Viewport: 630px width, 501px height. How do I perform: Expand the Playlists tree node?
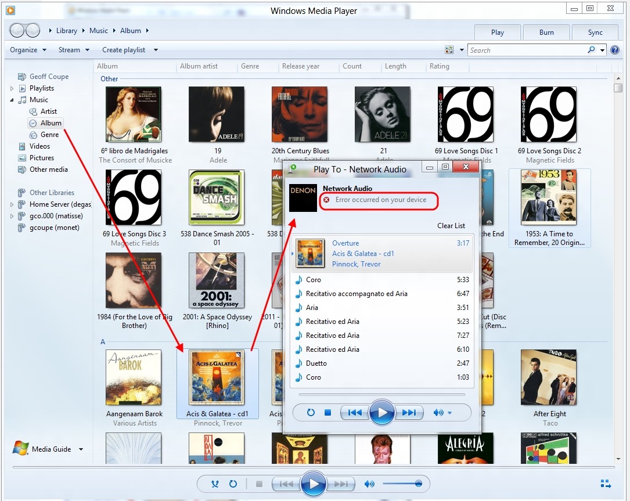tap(12, 88)
